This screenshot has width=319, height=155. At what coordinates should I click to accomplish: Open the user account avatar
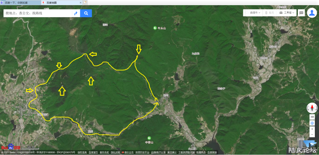point(312,13)
